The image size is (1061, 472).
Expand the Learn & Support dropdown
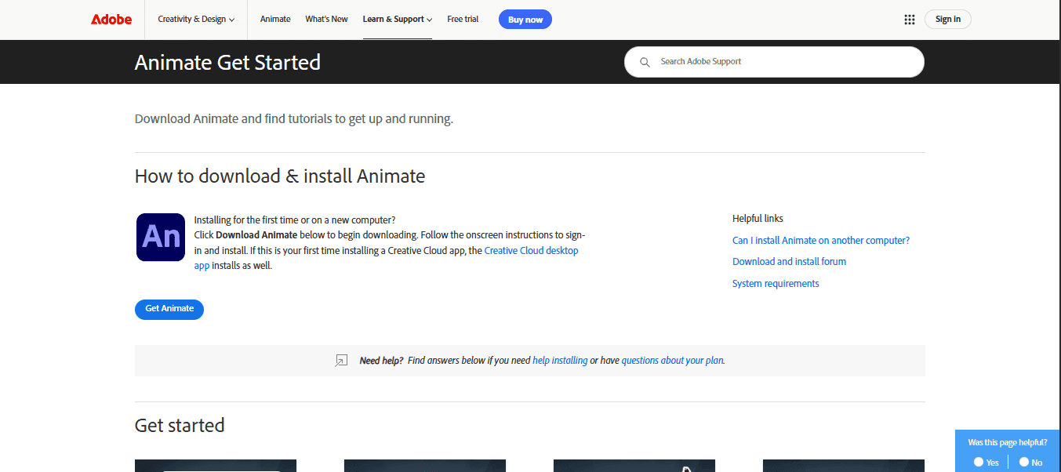click(398, 20)
